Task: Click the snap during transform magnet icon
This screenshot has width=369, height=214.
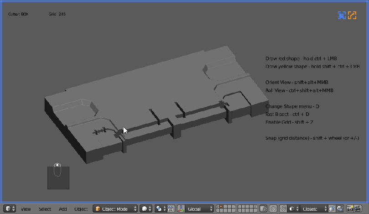Action: pyautogui.click(x=283, y=209)
